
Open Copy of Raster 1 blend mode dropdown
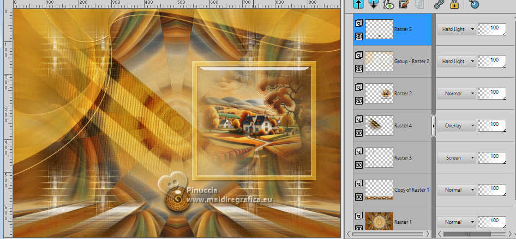tap(457, 190)
